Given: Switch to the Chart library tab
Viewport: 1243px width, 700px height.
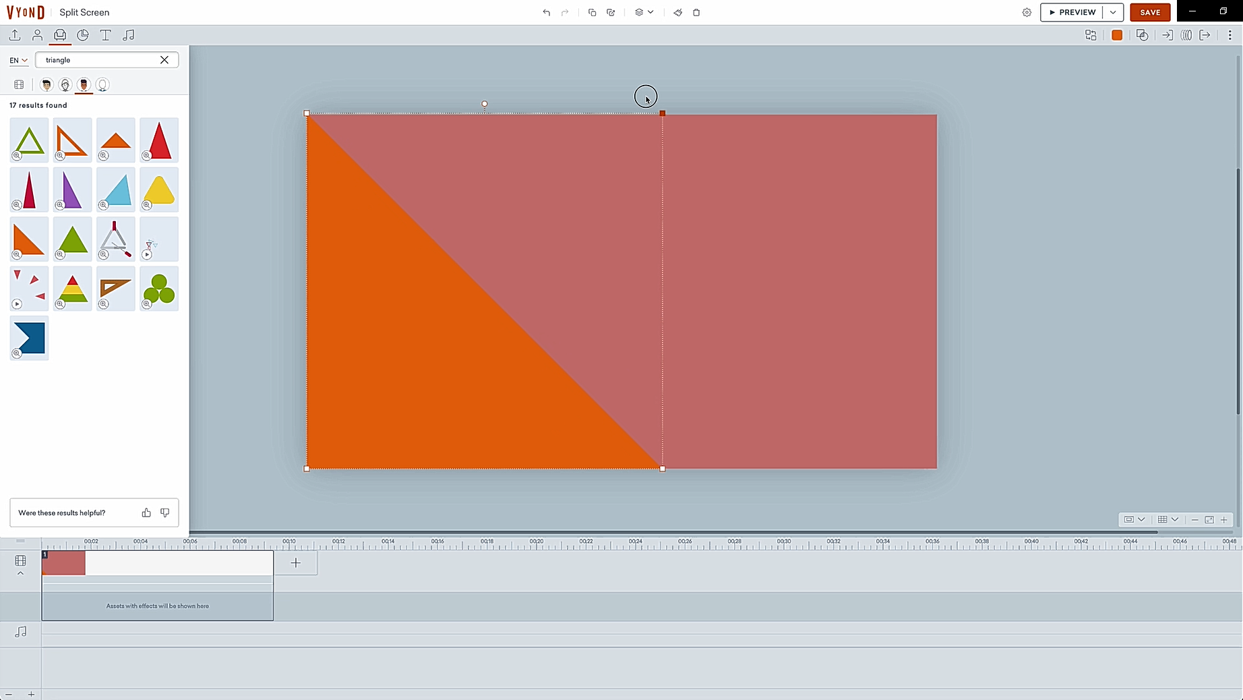Looking at the screenshot, I should [x=83, y=35].
